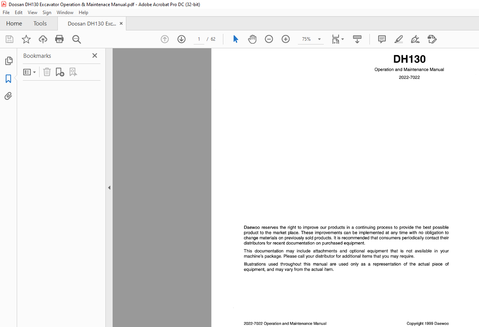Click the DH130 title heading
479x327 pixels.
409,59
